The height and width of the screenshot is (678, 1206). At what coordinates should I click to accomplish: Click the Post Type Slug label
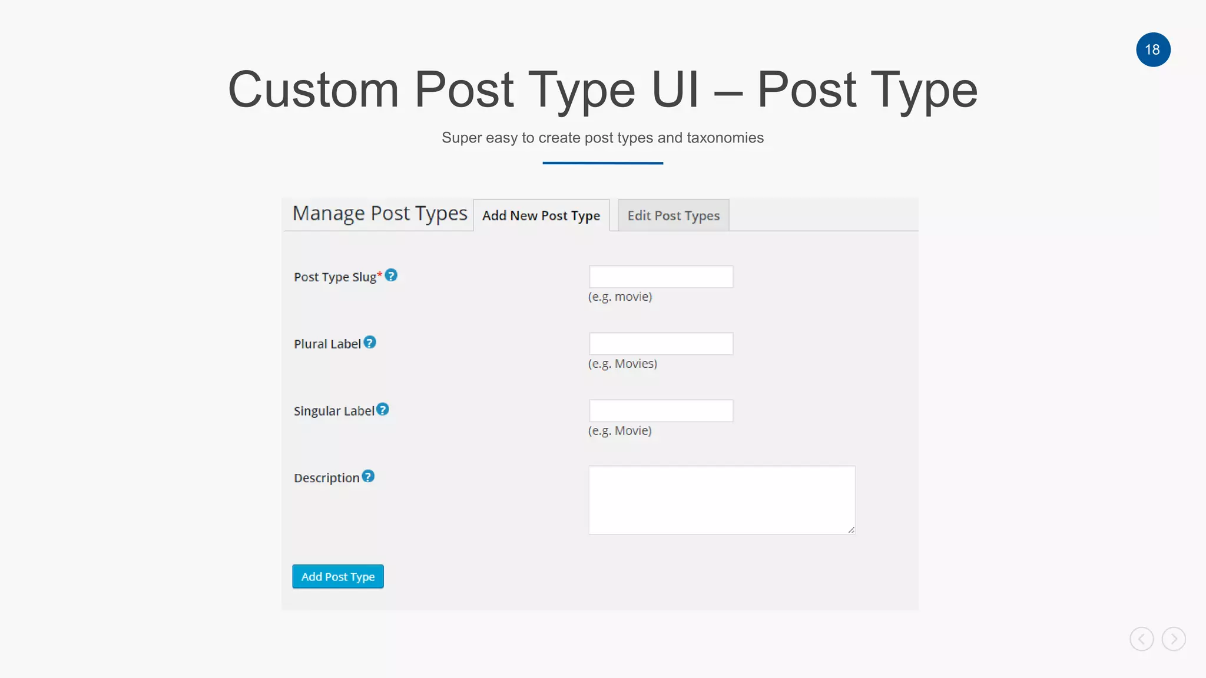click(x=335, y=277)
